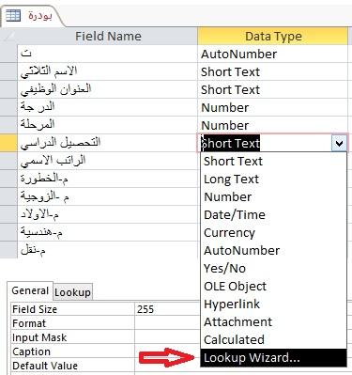Choose Hyperlink data type option
The image size is (352, 375).
pyautogui.click(x=273, y=305)
